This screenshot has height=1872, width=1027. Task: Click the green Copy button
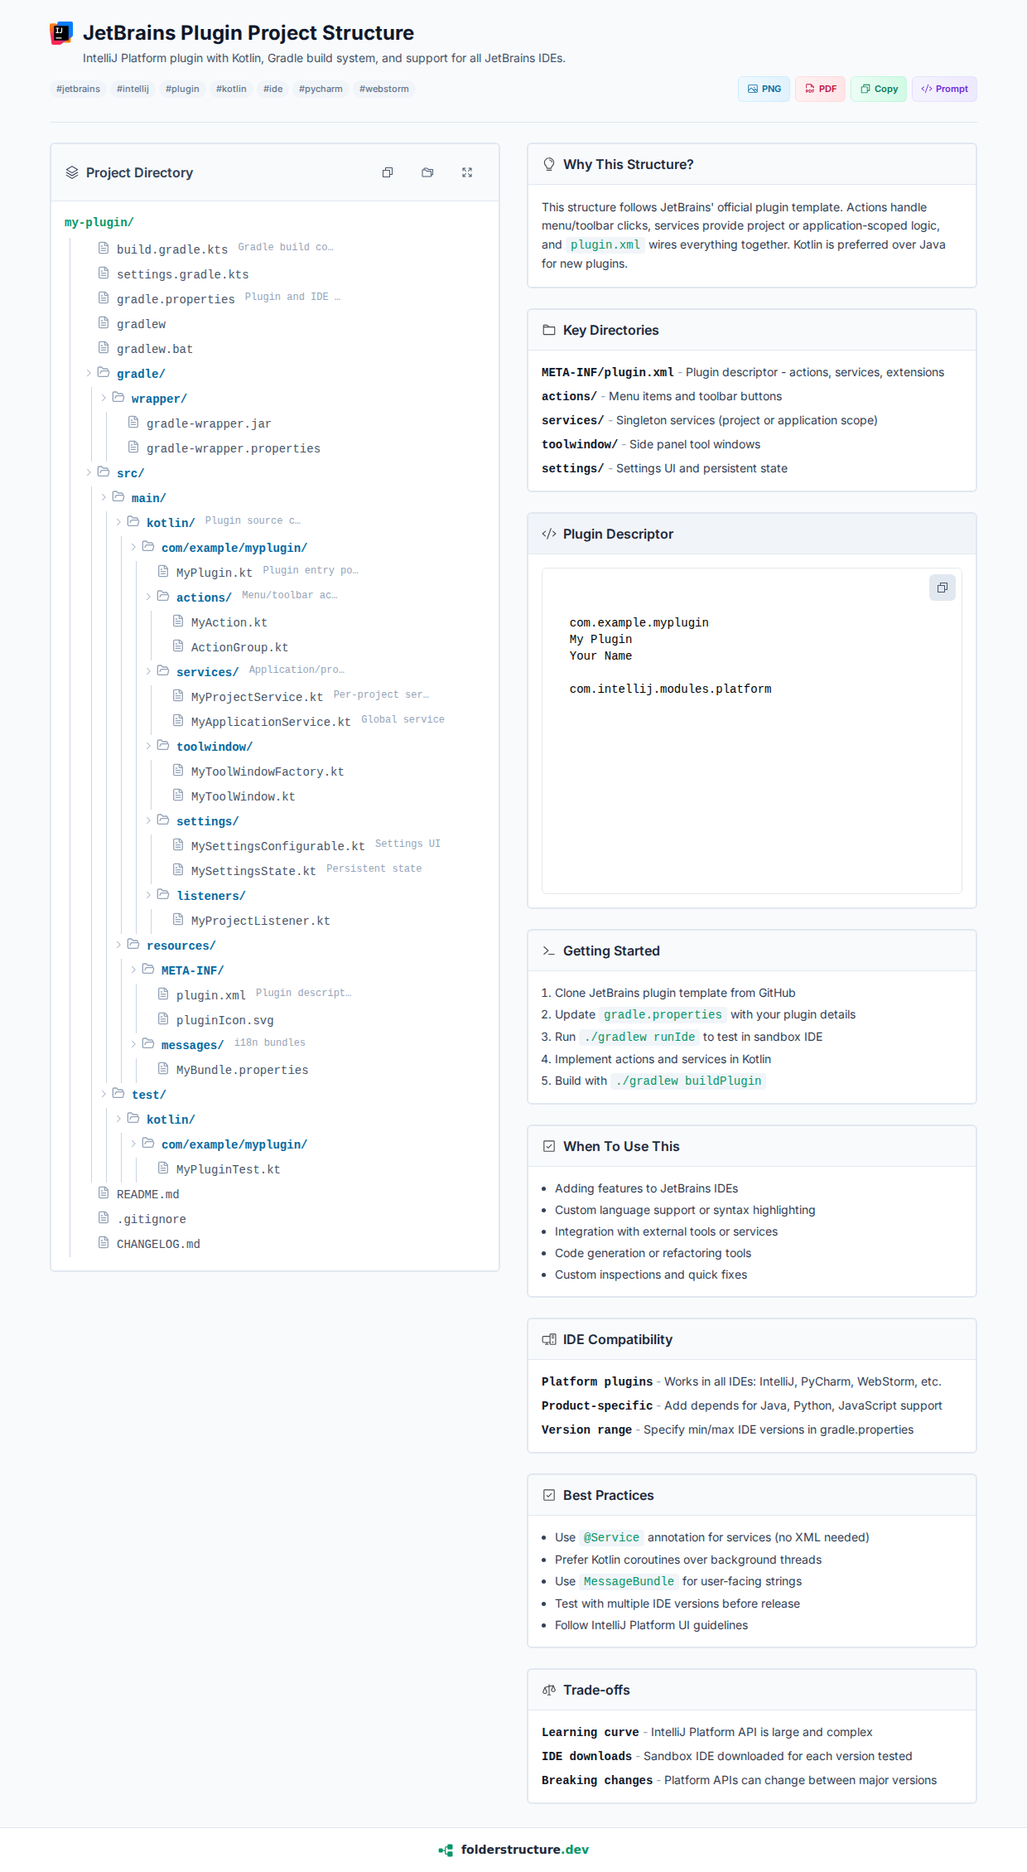coord(879,89)
